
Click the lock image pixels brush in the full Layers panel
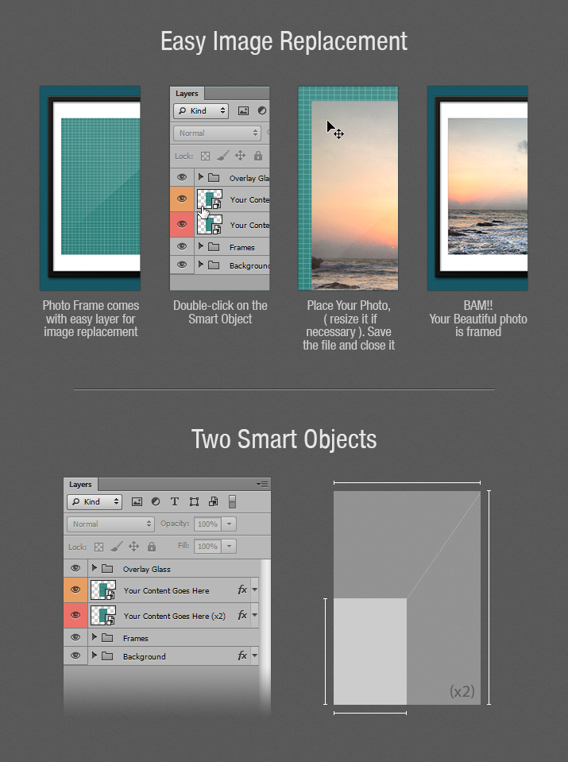pos(116,547)
